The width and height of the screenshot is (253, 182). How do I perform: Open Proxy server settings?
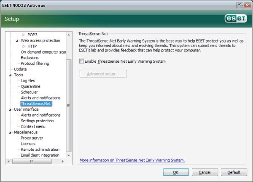coord(32,138)
